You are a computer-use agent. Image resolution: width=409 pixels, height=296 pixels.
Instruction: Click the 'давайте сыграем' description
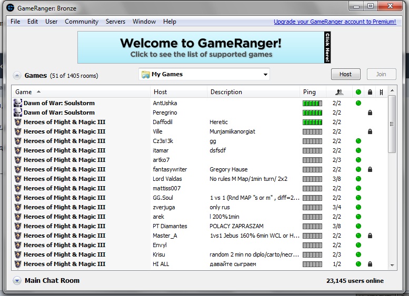(x=233, y=264)
